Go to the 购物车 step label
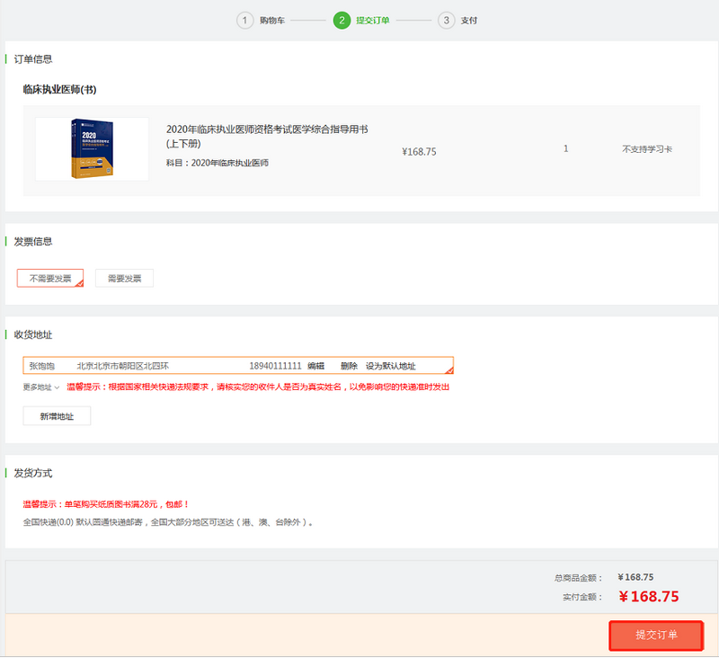This screenshot has height=658, width=719. click(x=272, y=20)
